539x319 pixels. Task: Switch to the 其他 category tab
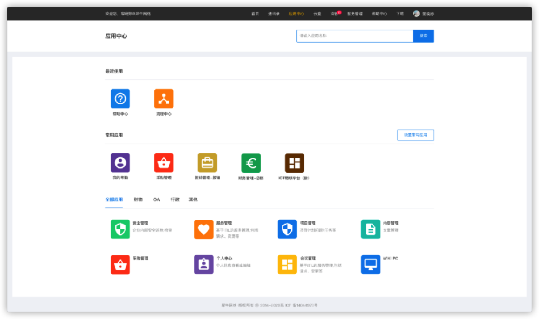tap(193, 199)
